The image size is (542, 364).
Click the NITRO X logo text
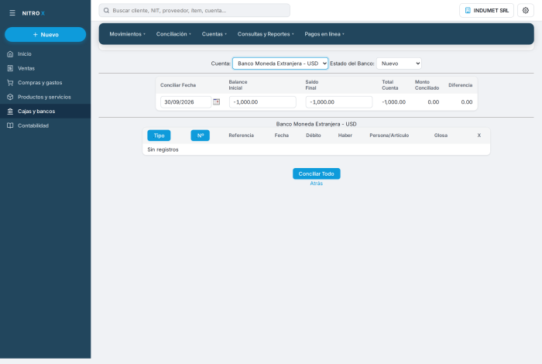[33, 13]
